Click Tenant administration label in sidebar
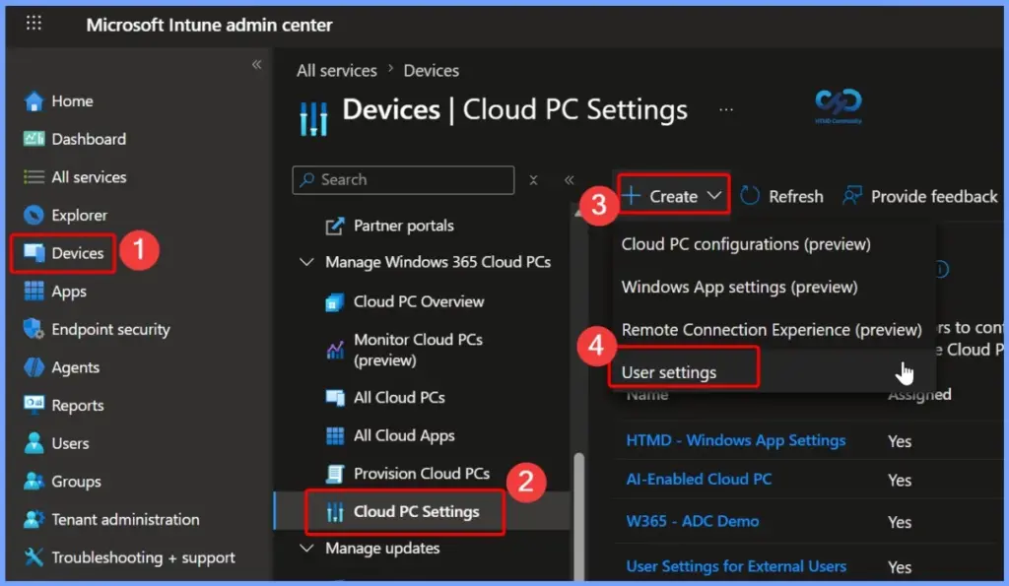Screen dimensions: 1009x586 [x=125, y=519]
